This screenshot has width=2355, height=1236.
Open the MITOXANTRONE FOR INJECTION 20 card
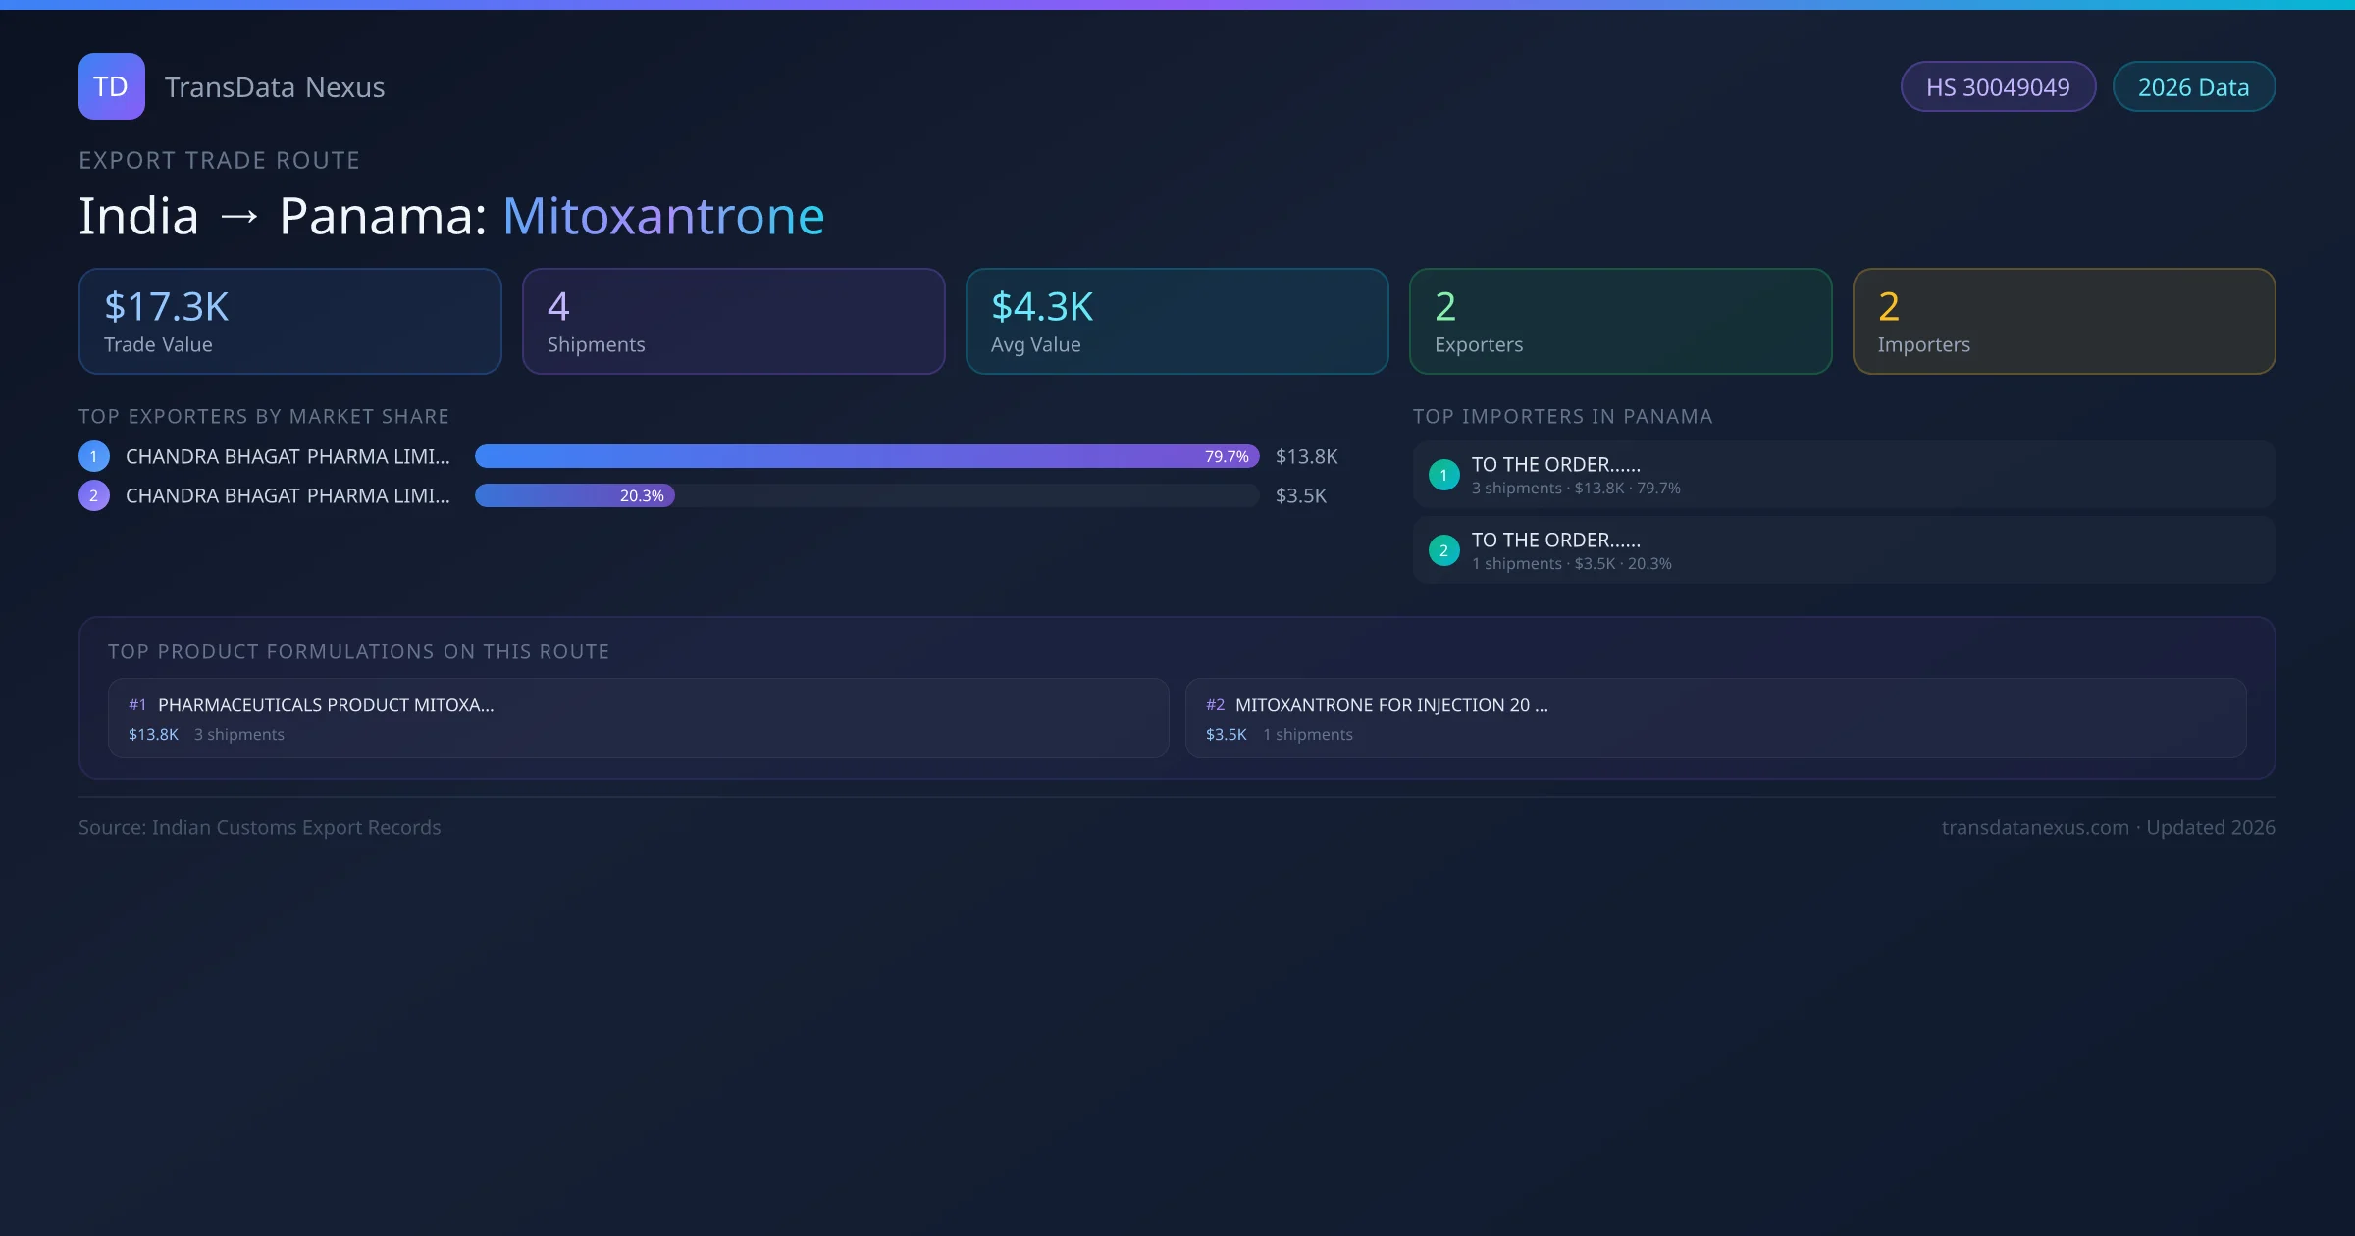tap(1715, 718)
